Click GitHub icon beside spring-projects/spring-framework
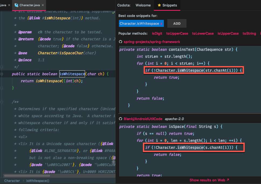The width and height of the screenshot is (261, 184). point(121,42)
